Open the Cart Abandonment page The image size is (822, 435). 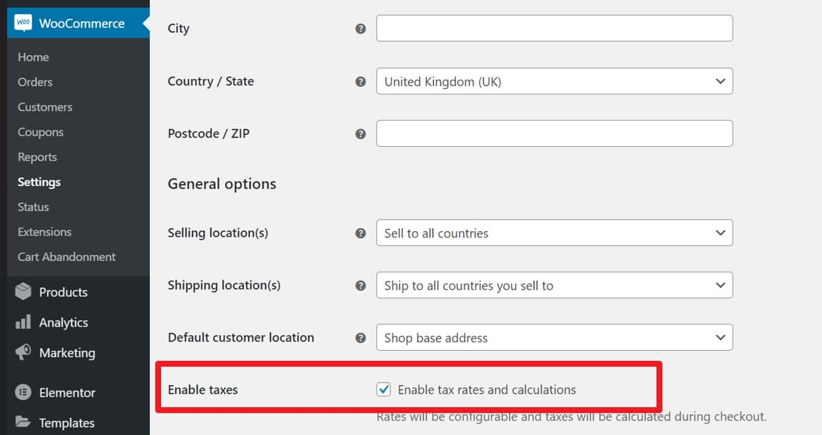[x=66, y=257]
